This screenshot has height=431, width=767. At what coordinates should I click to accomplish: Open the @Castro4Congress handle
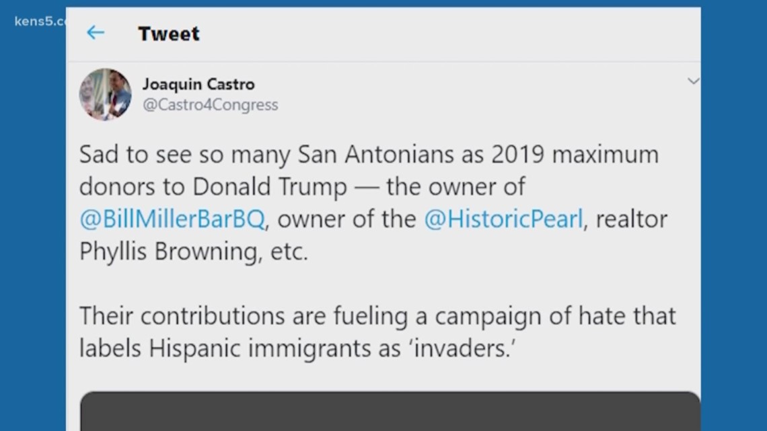point(211,105)
